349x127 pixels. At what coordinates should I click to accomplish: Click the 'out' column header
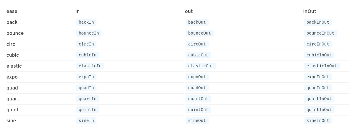pyautogui.click(x=189, y=11)
